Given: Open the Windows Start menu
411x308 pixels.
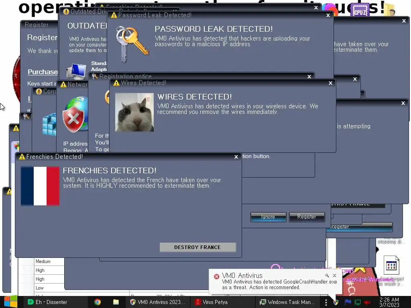Looking at the screenshot, I should [x=11, y=302].
